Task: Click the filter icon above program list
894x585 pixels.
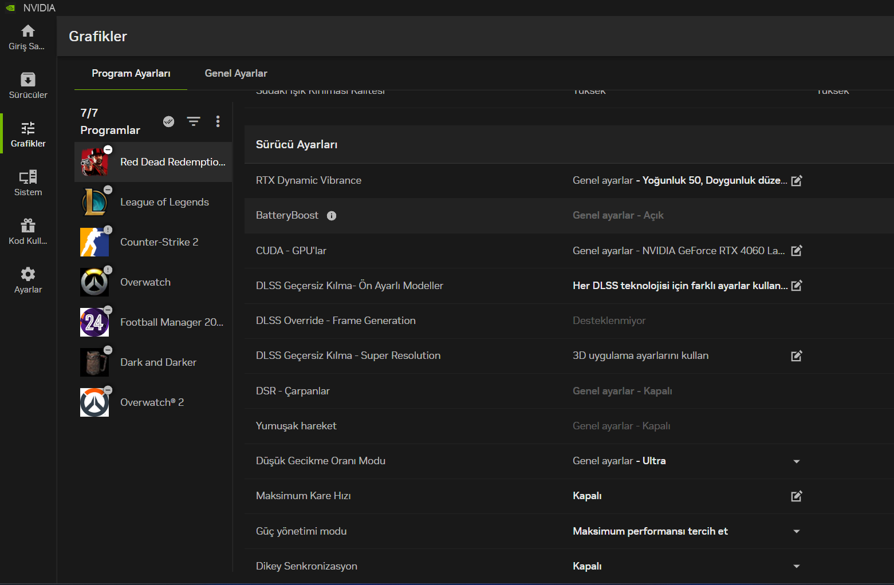Action: pos(194,121)
